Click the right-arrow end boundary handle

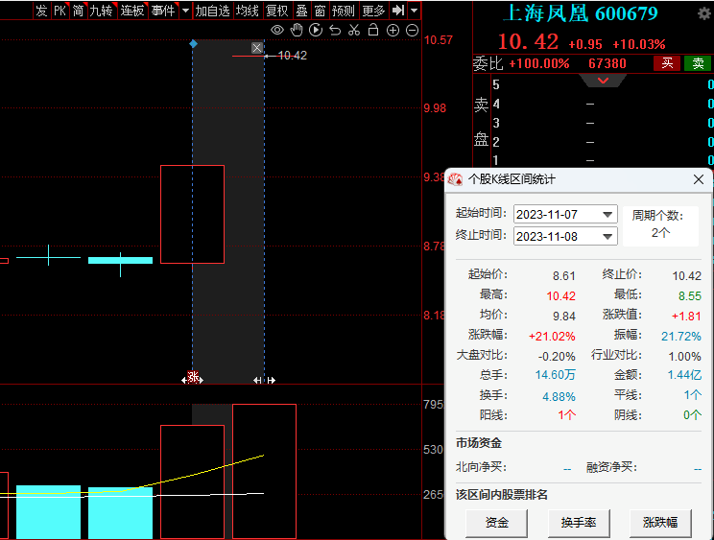click(x=271, y=381)
